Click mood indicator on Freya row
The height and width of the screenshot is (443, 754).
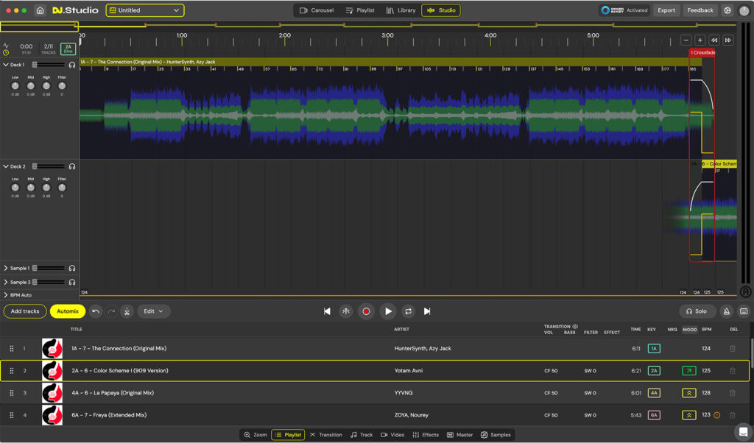[689, 414]
